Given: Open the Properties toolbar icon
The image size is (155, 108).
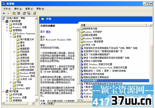Looking at the screenshot, I should click(x=24, y=13).
